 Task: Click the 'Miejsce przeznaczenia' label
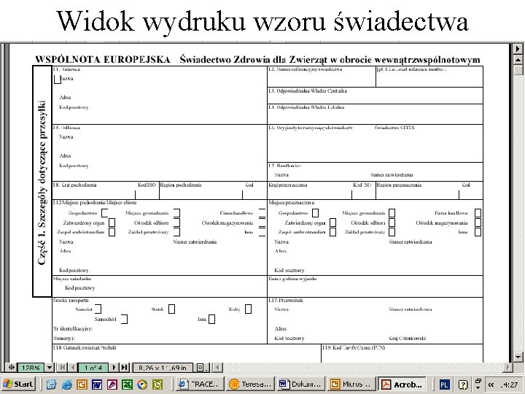coord(291,203)
